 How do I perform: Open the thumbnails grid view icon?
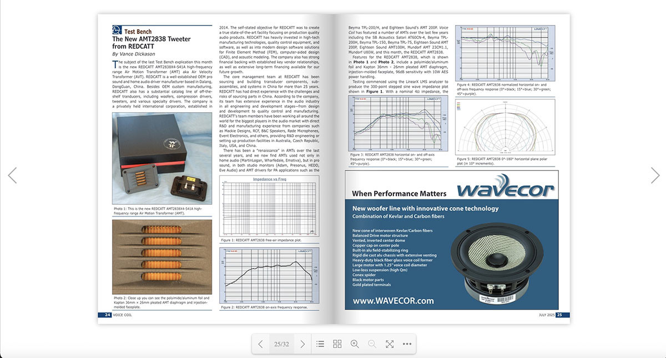[337, 344]
